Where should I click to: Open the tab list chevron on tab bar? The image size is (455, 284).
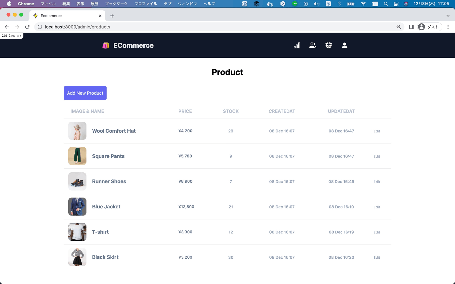pos(448,15)
